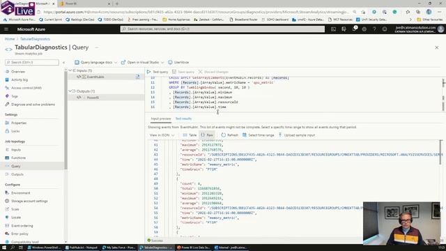The height and width of the screenshot is (251, 446).
Task: Open Directory and subscription filter icon
Action: (344, 29)
